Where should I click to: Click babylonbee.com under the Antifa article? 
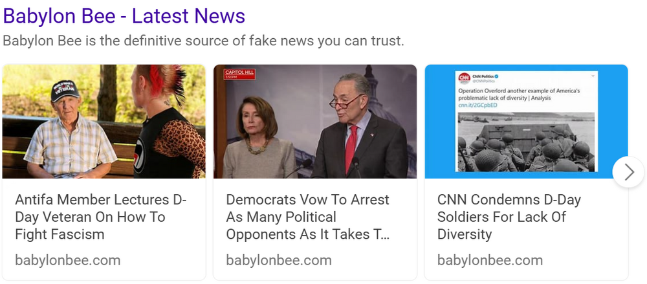click(x=68, y=260)
